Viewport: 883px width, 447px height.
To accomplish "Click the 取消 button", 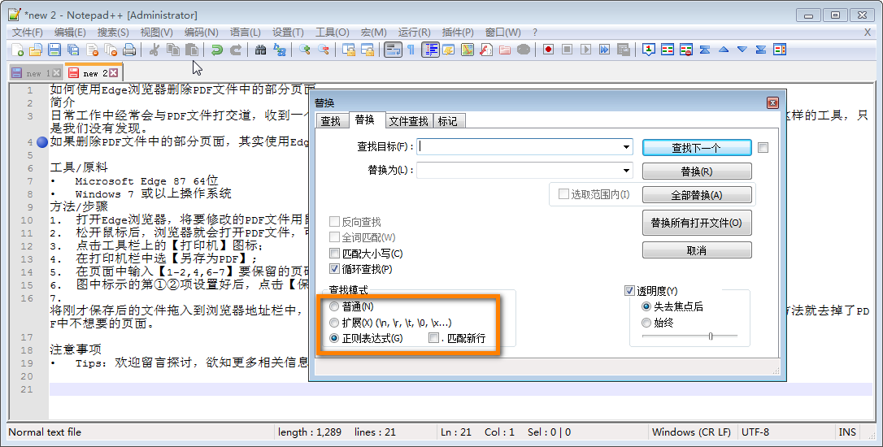I will pyautogui.click(x=697, y=250).
